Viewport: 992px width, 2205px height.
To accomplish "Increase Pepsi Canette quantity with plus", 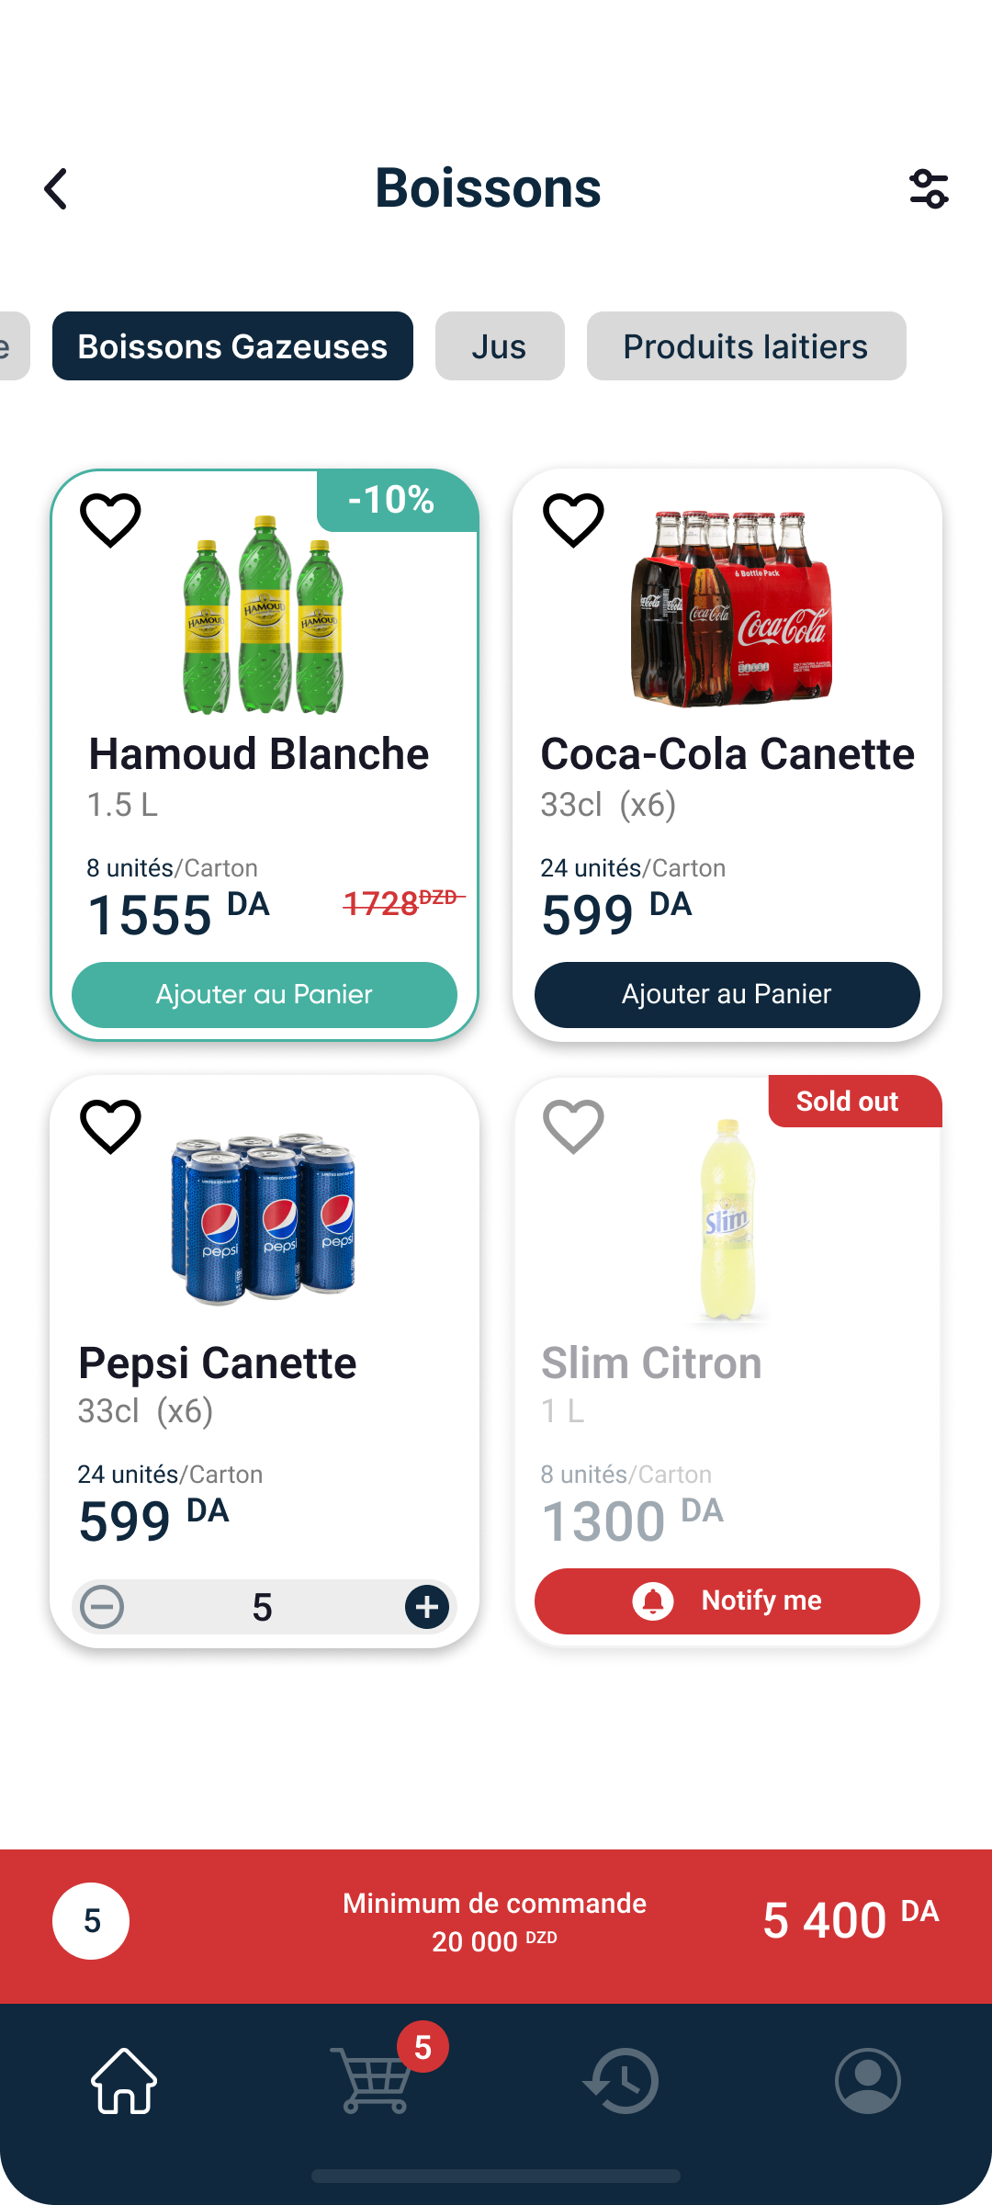I will pos(427,1607).
